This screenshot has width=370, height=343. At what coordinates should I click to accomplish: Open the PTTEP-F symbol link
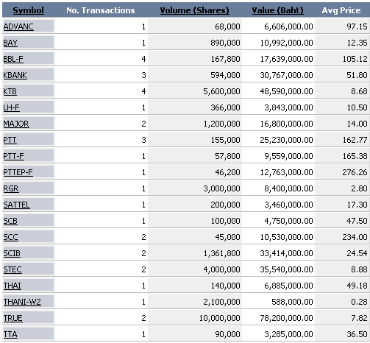click(18, 172)
